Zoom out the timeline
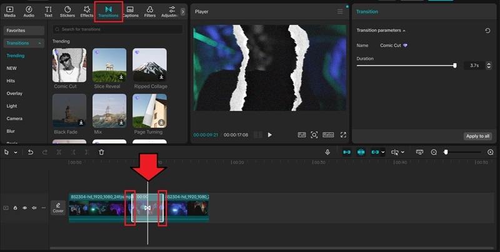Screen dimensions: 500x252 (434, 153)
